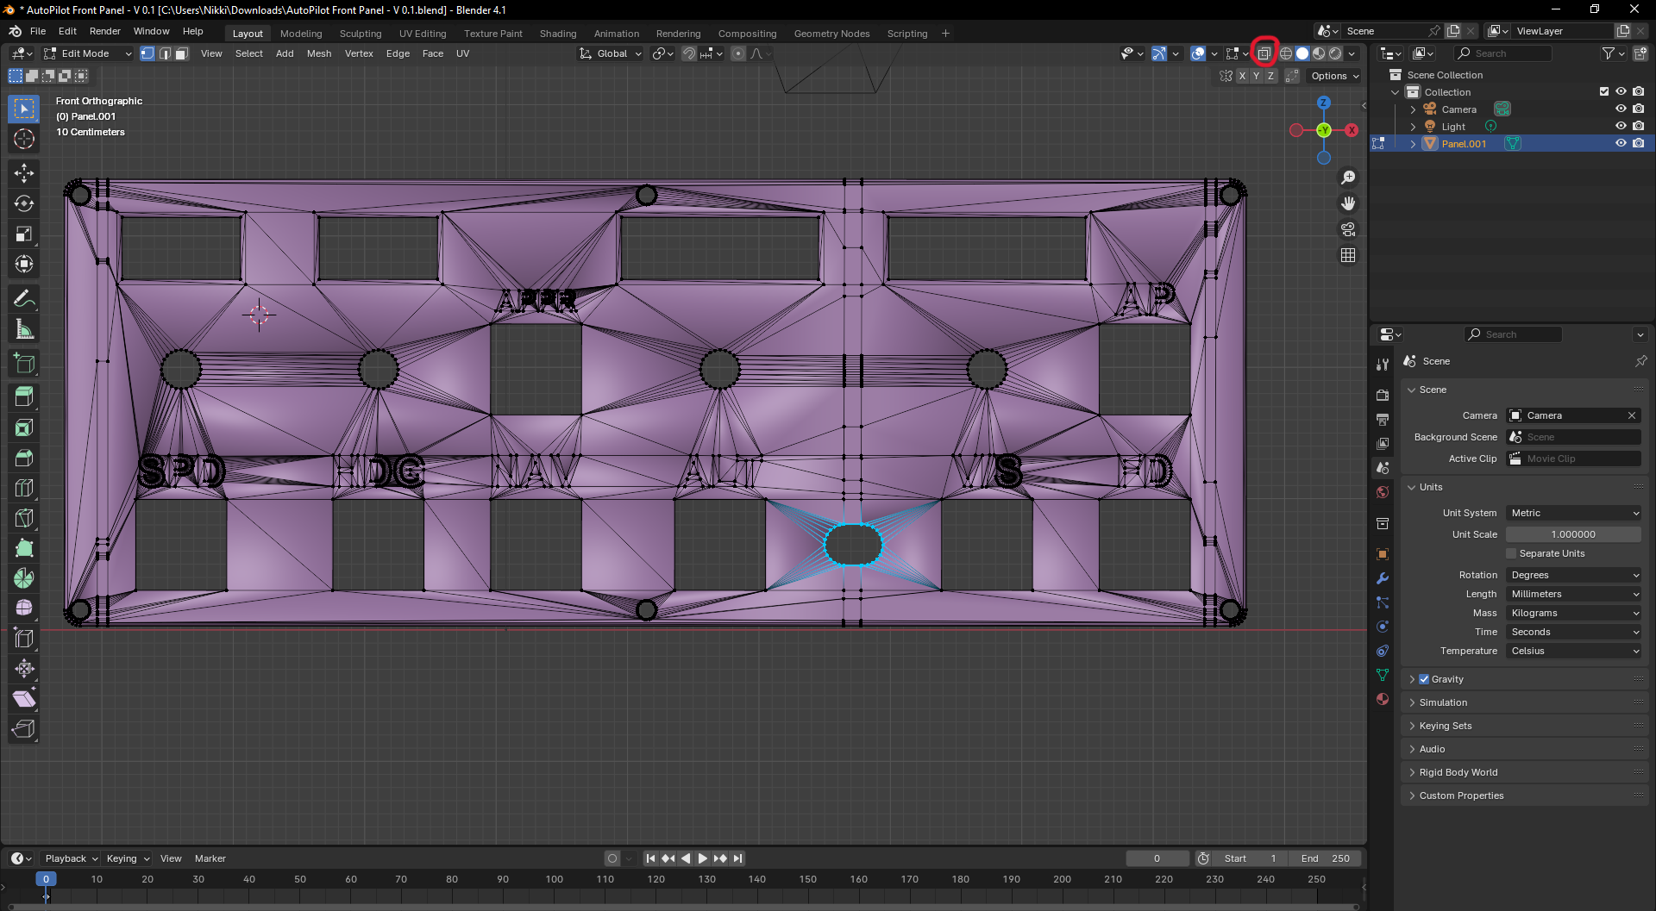The image size is (1656, 911).
Task: Toggle Camera visibility eye in outliner
Action: [x=1621, y=109]
